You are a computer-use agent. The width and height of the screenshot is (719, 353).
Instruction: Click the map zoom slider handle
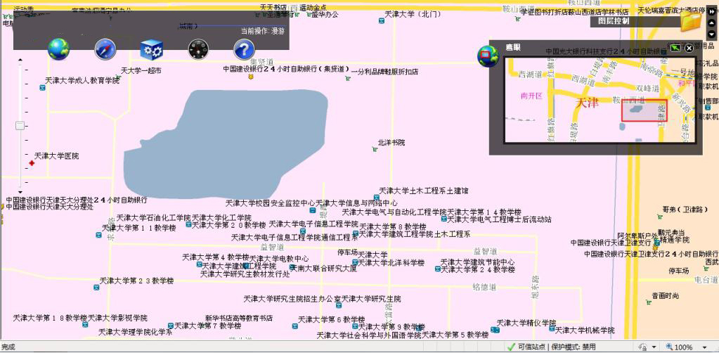tap(20, 125)
